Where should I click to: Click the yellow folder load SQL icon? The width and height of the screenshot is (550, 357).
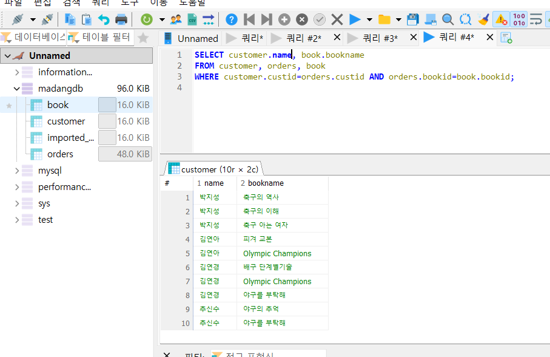[384, 19]
